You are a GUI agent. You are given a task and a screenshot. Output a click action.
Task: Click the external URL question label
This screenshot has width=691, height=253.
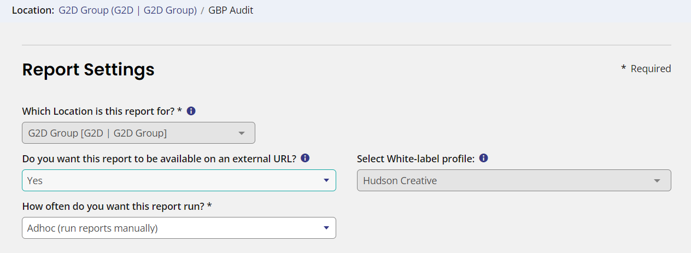click(159, 159)
